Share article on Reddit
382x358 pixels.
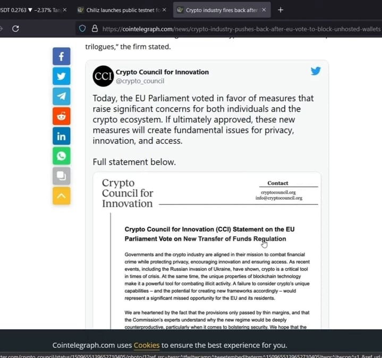[62, 116]
